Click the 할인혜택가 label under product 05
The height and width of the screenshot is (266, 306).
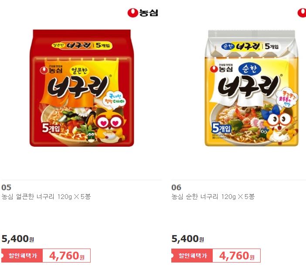point(22,256)
